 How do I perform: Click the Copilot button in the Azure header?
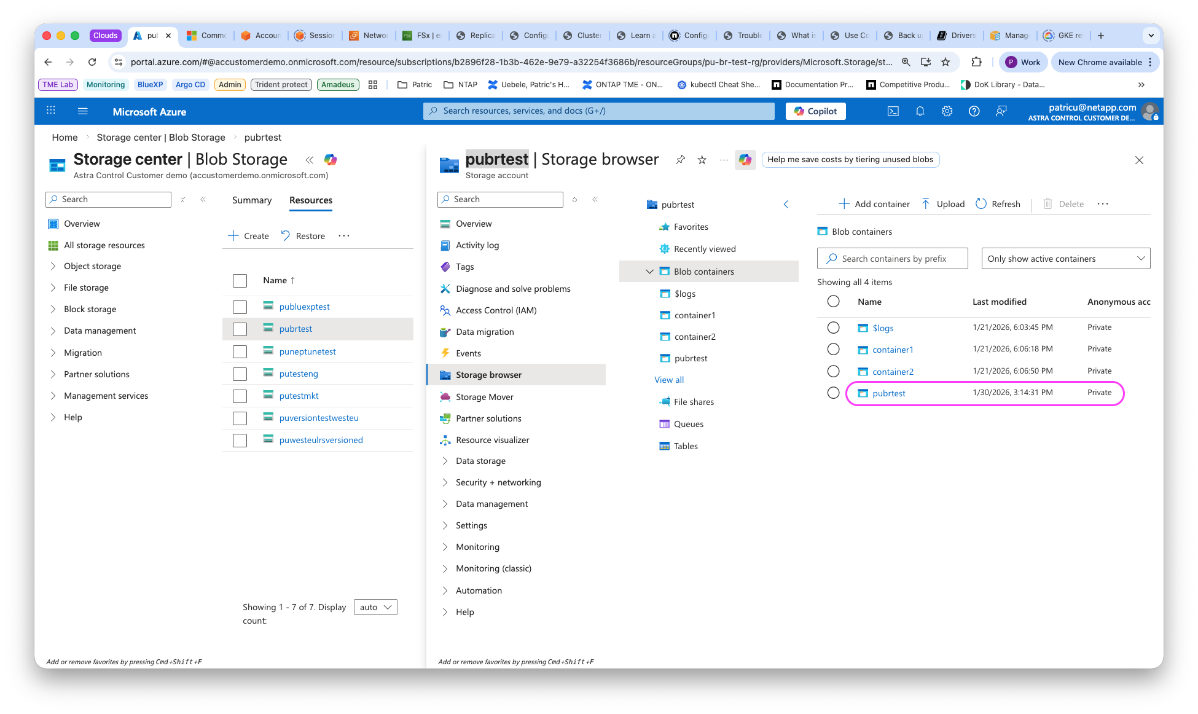tap(815, 111)
